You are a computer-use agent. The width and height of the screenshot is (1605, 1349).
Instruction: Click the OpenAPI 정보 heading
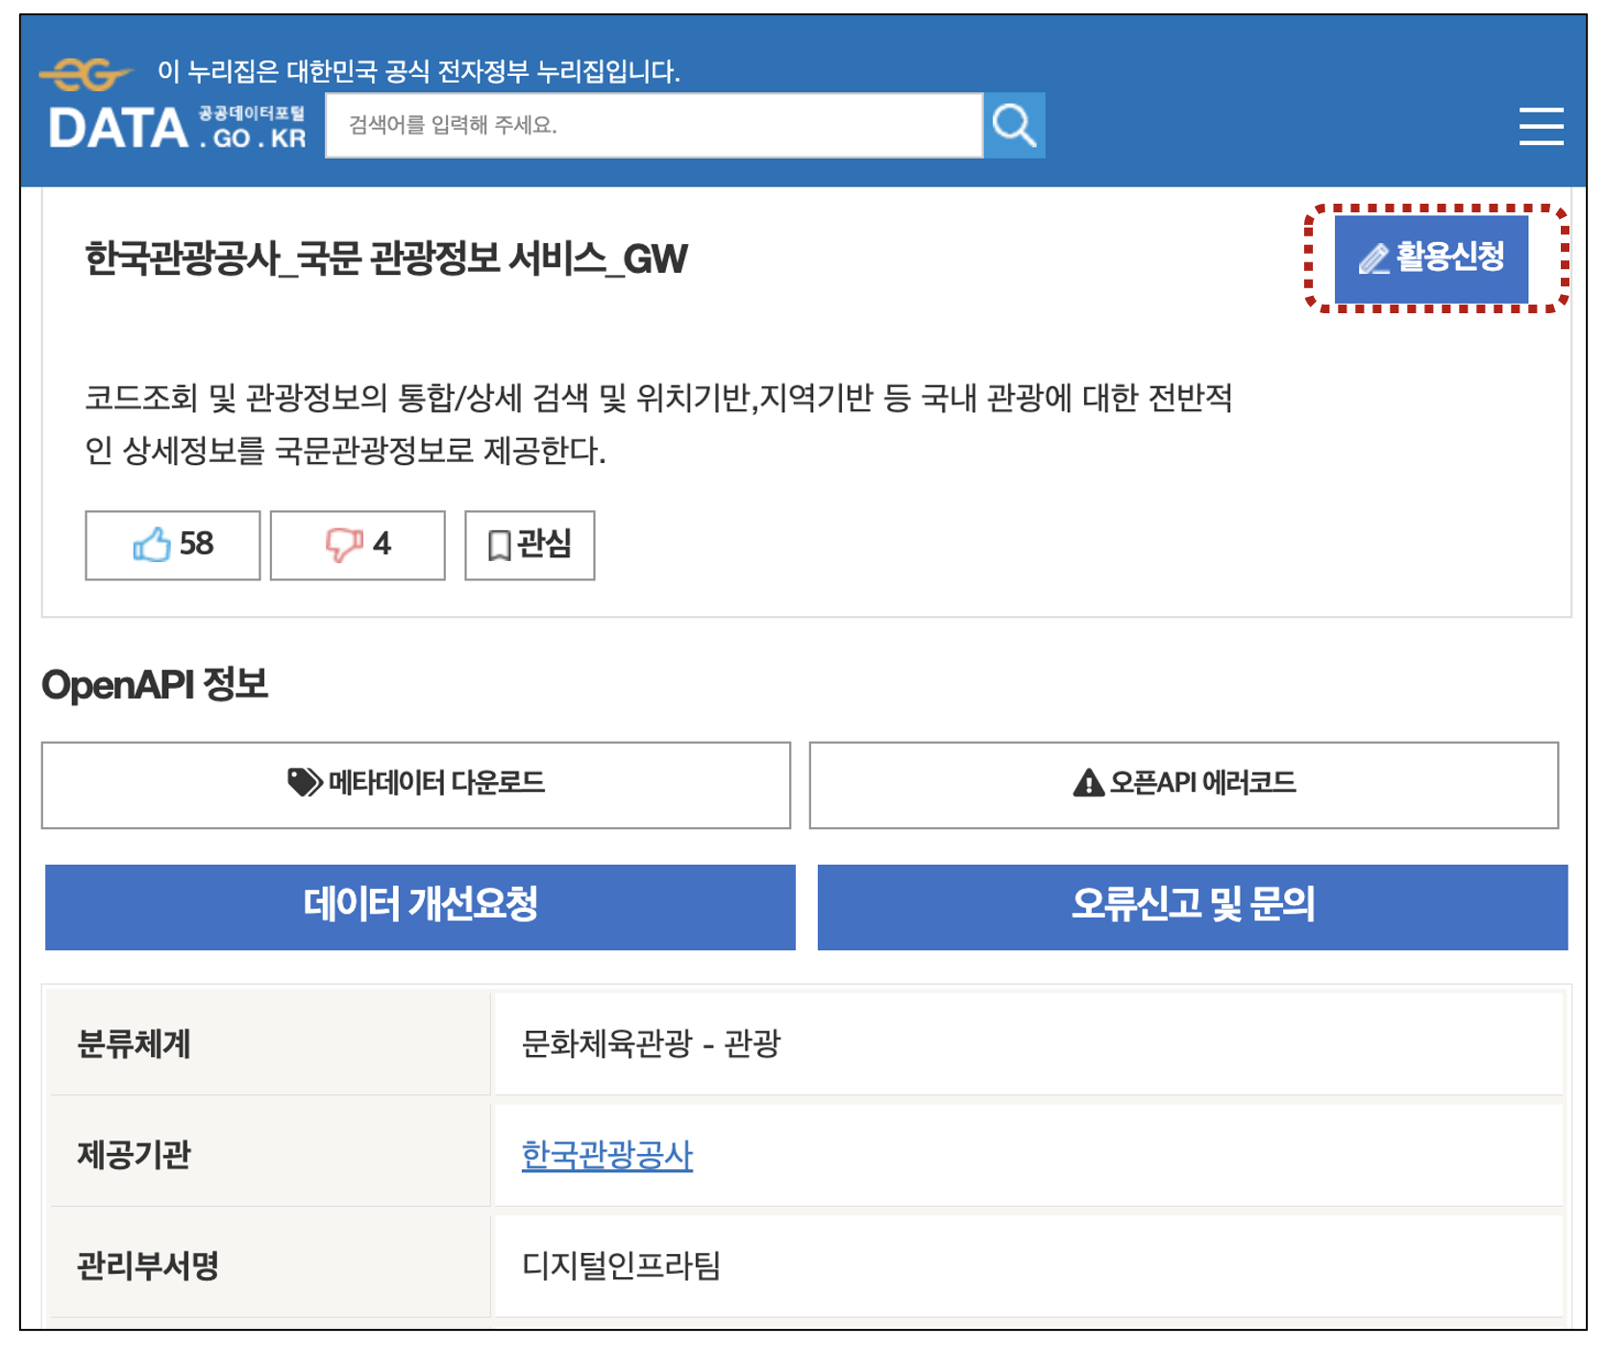pyautogui.click(x=155, y=684)
